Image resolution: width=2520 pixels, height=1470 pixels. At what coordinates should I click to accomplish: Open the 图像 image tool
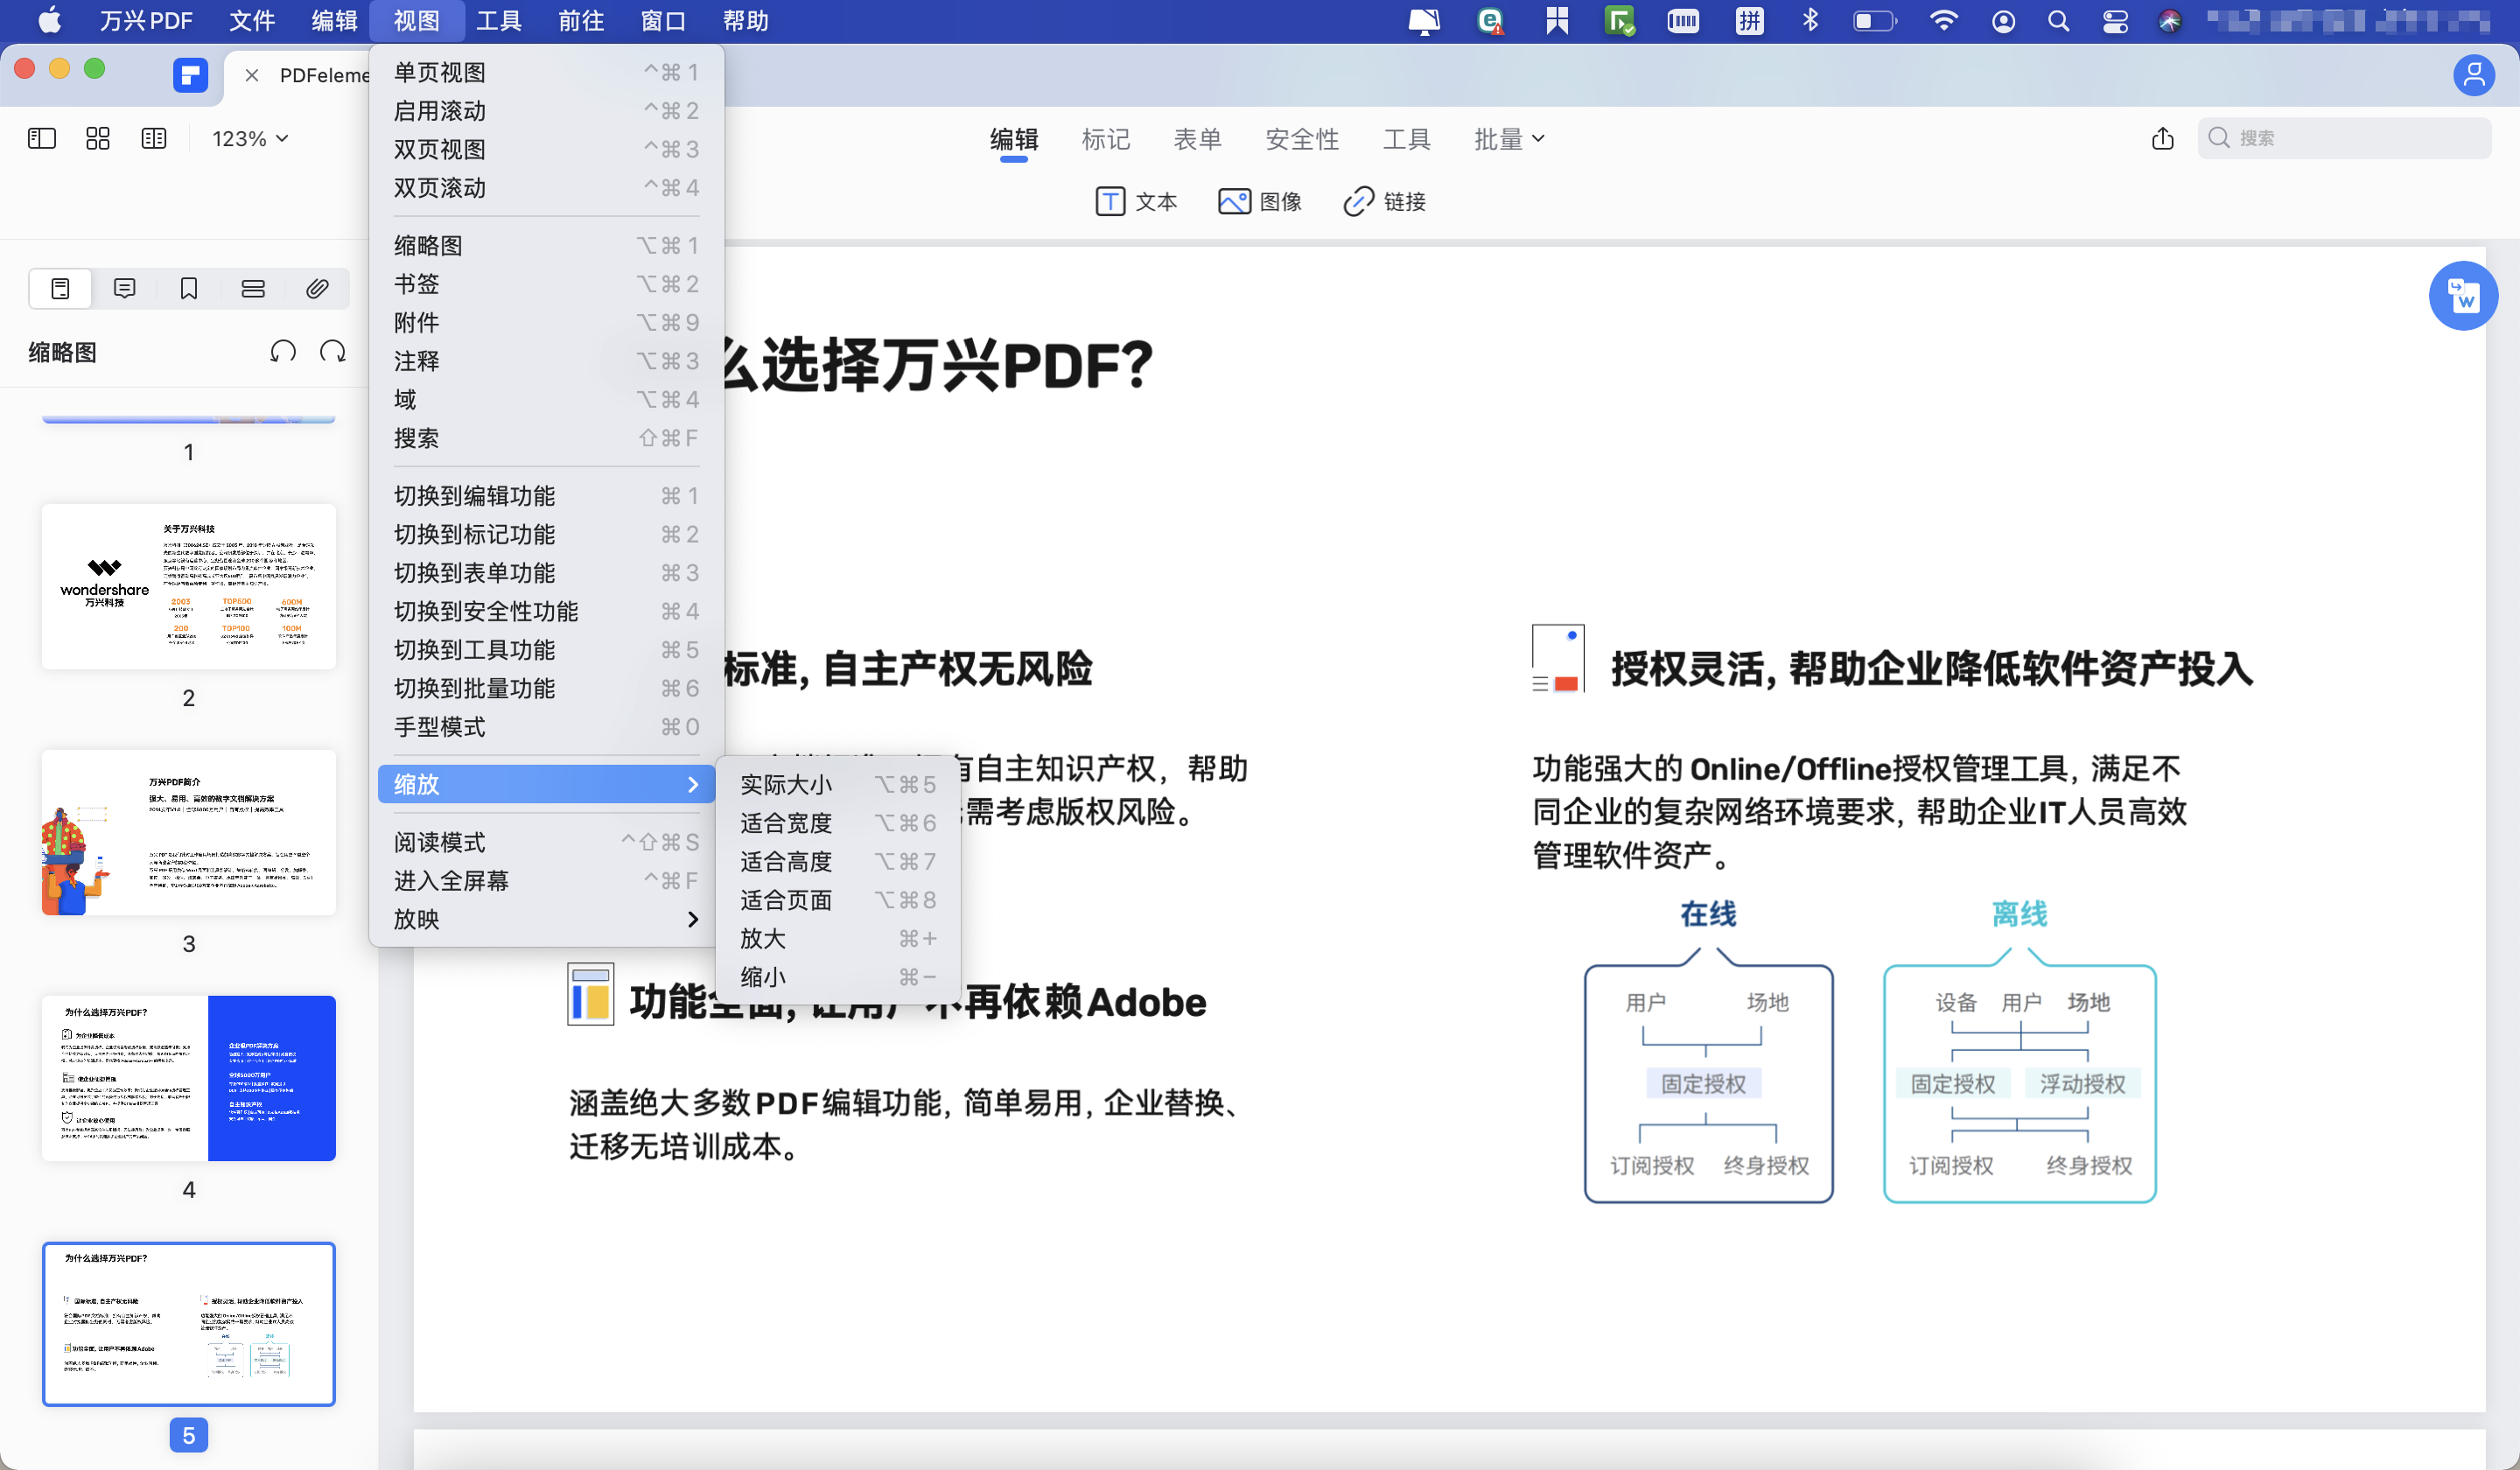(x=1261, y=201)
